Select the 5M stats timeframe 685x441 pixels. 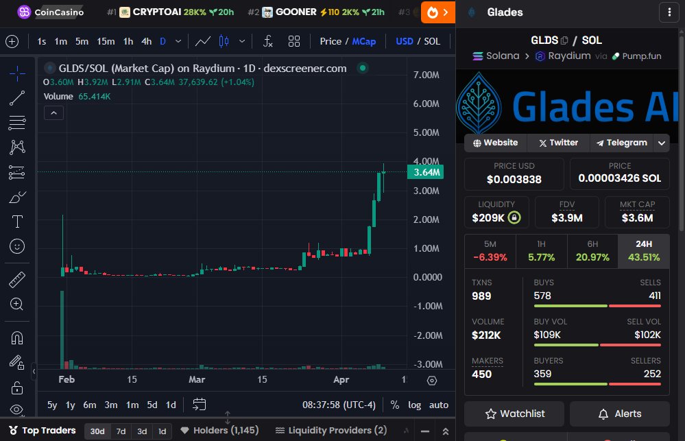490,251
